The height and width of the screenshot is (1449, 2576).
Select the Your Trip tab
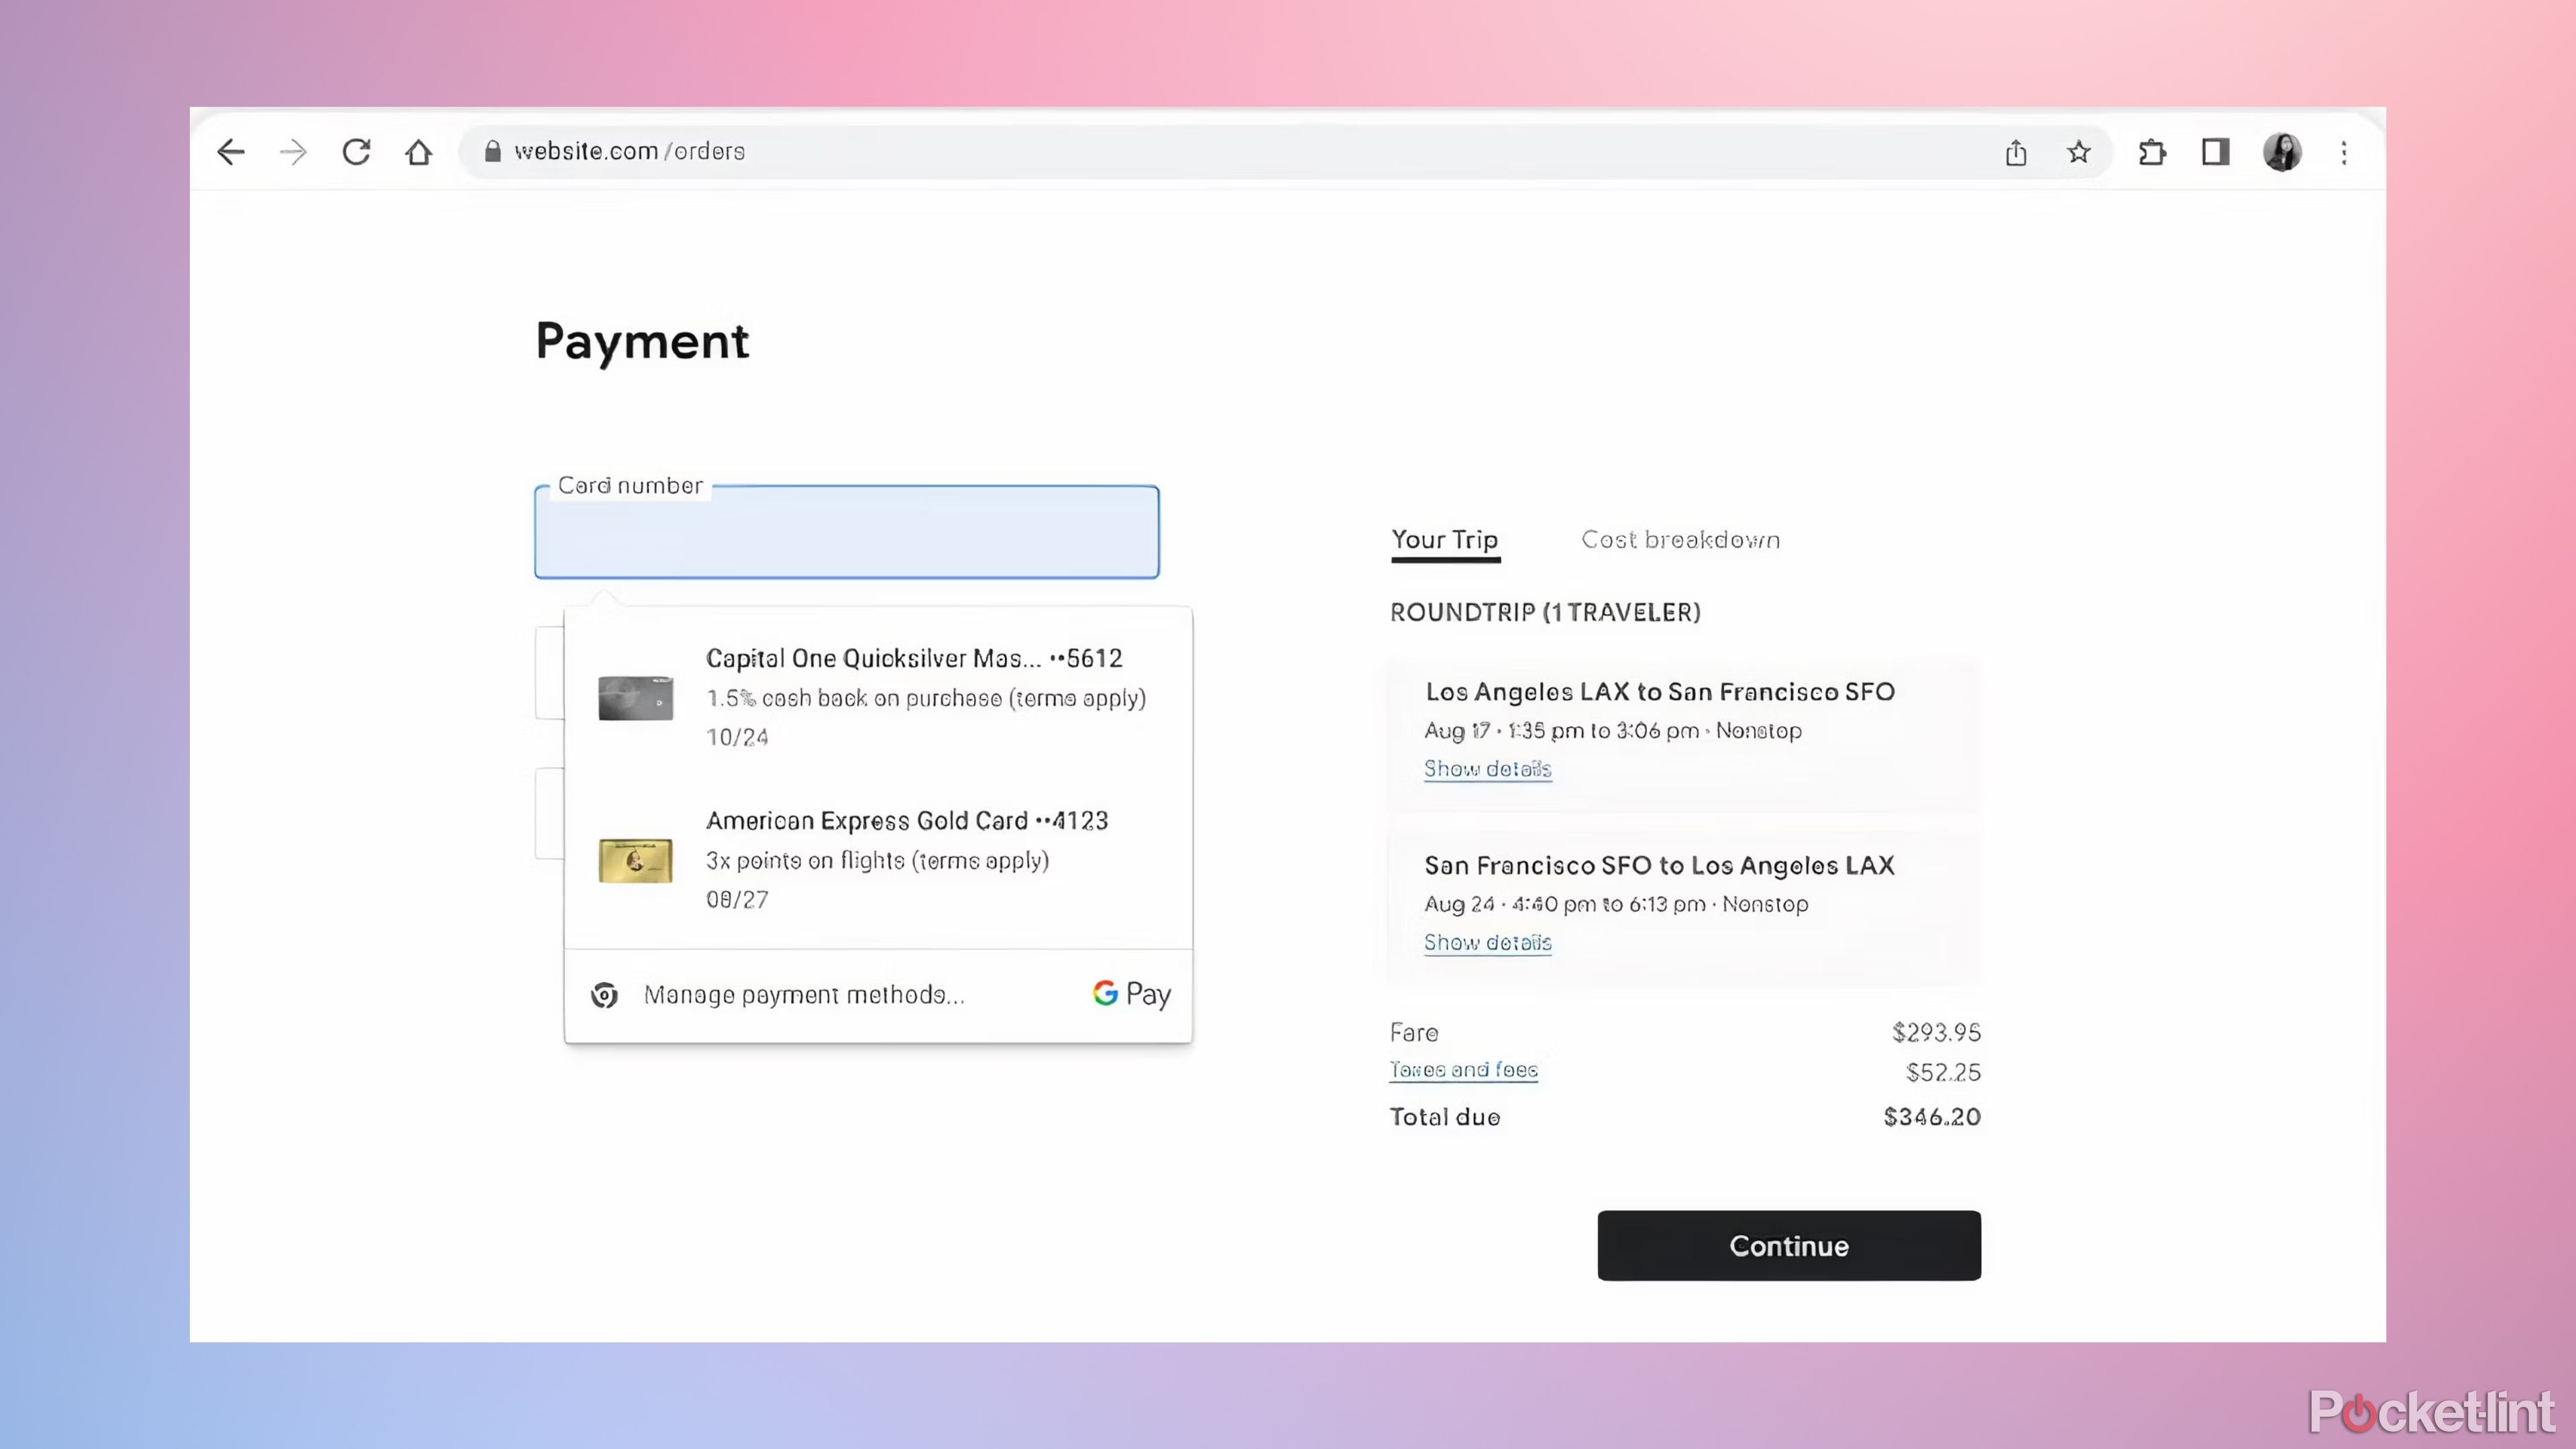pos(1445,539)
